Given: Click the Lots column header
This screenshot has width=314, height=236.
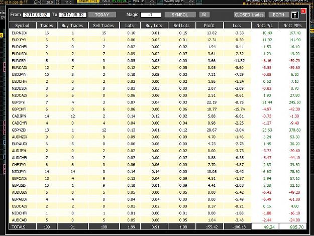Looking at the screenshot, I should (130, 26).
